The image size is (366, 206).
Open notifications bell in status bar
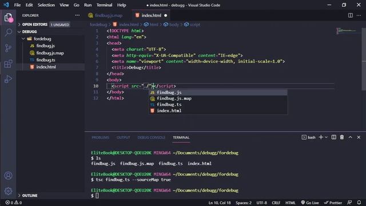tap(359, 203)
